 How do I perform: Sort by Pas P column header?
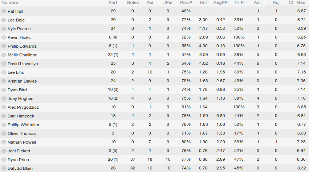coord(186,3)
